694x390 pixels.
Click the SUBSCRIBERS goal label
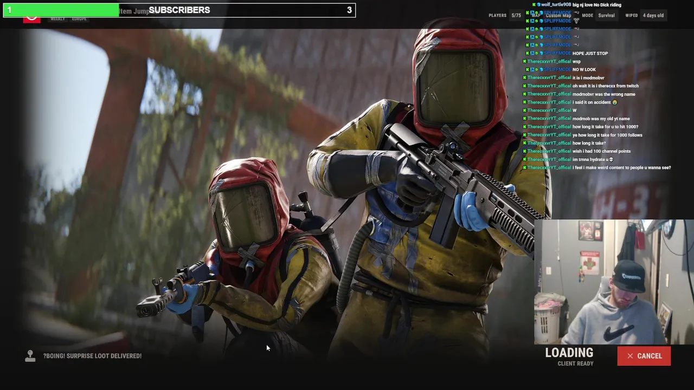tap(179, 10)
